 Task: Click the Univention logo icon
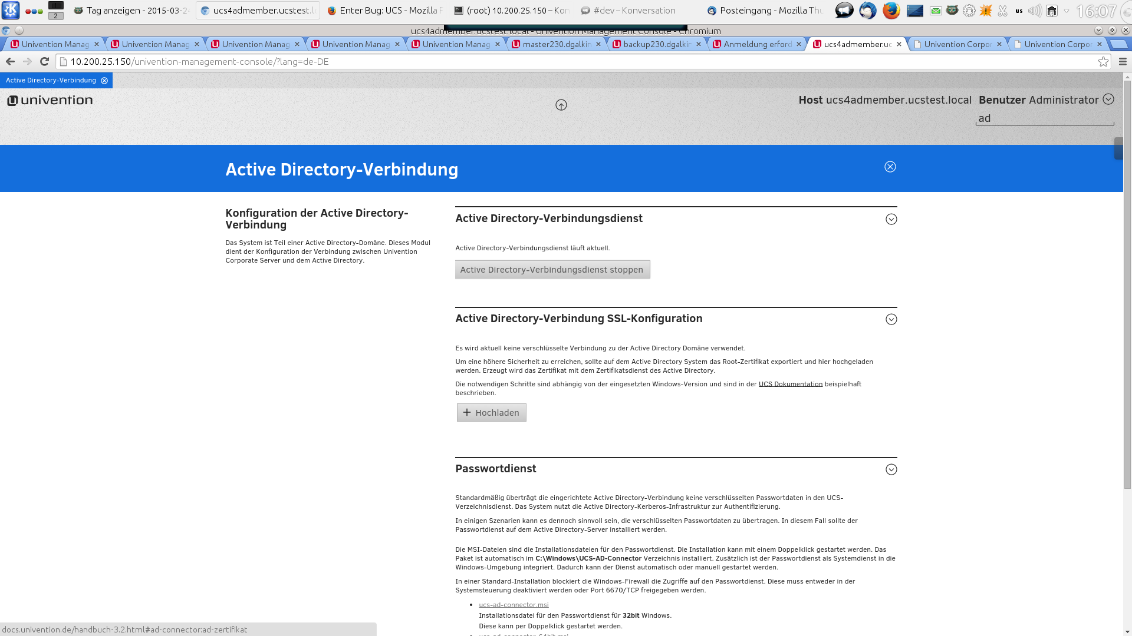tap(12, 101)
